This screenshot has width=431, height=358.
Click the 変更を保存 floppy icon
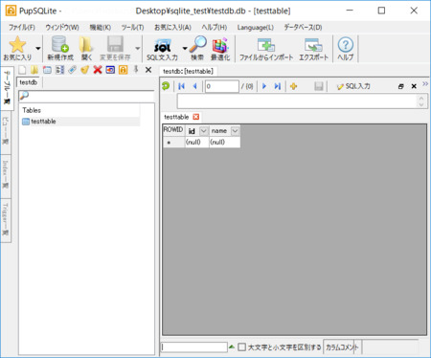[115, 45]
